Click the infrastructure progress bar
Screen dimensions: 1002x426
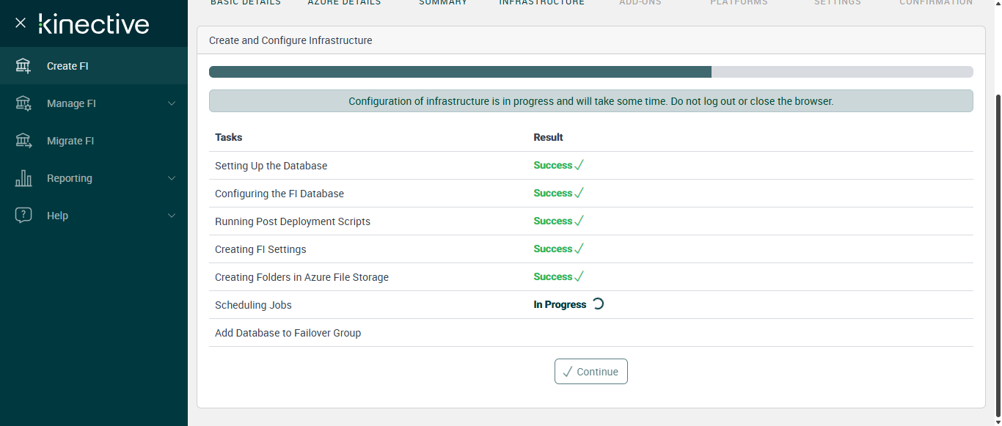click(x=590, y=72)
